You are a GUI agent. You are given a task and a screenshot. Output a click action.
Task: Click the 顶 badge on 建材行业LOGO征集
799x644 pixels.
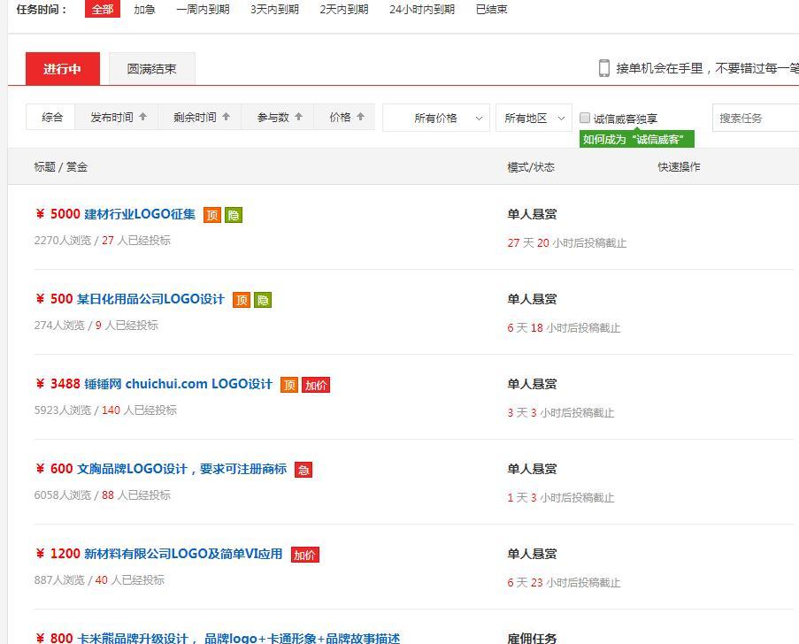click(212, 215)
